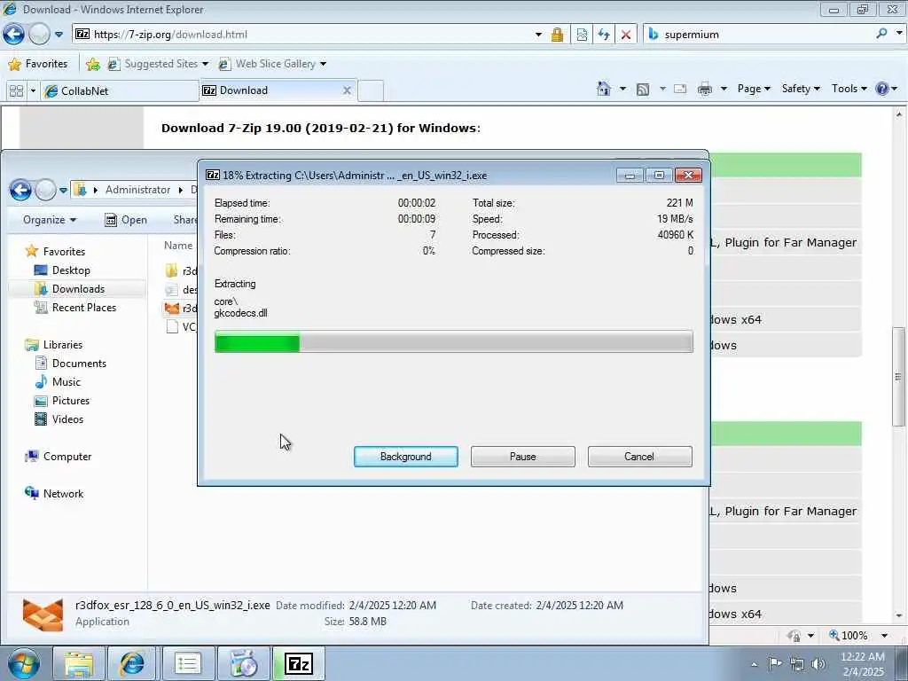Screen dimensions: 908x681
Task: Switch to the CollabNet tab
Action: pyautogui.click(x=120, y=91)
